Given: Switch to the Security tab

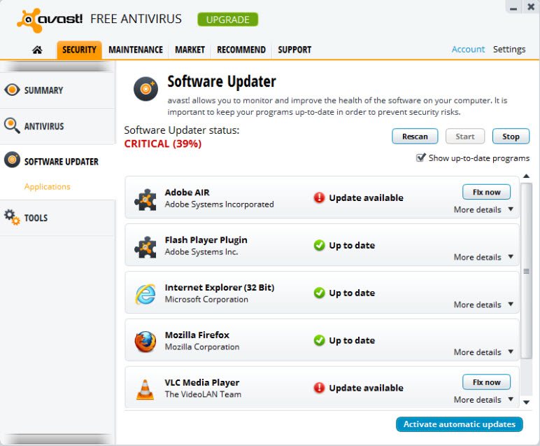Looking at the screenshot, I should (79, 50).
